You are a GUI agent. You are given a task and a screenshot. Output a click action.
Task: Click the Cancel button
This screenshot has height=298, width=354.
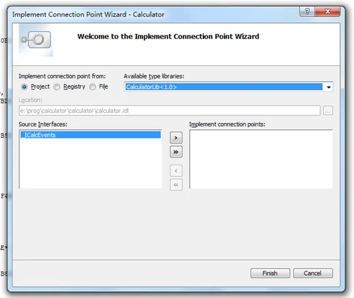313,273
